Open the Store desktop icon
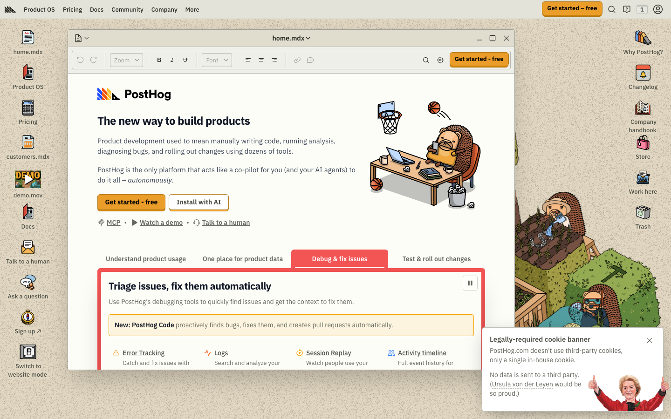 643,147
